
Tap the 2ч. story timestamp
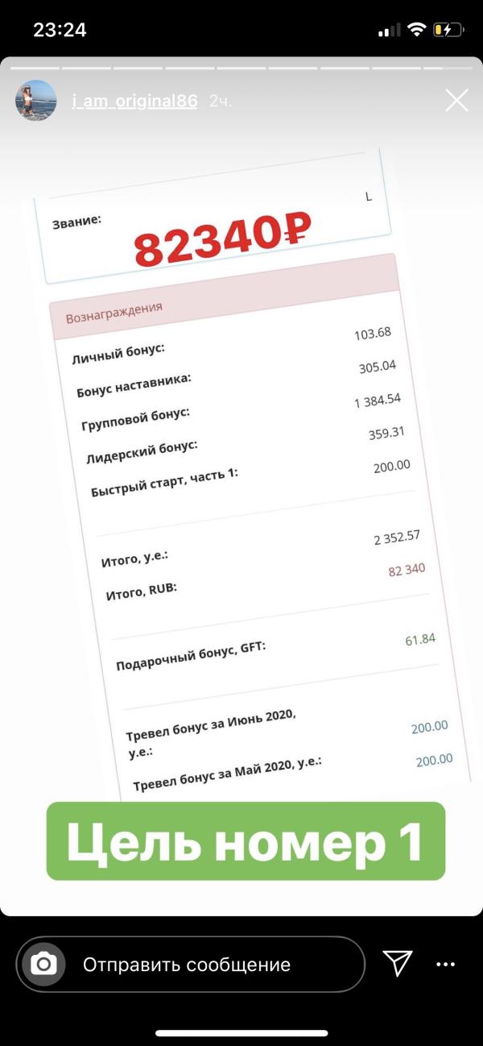point(220,102)
